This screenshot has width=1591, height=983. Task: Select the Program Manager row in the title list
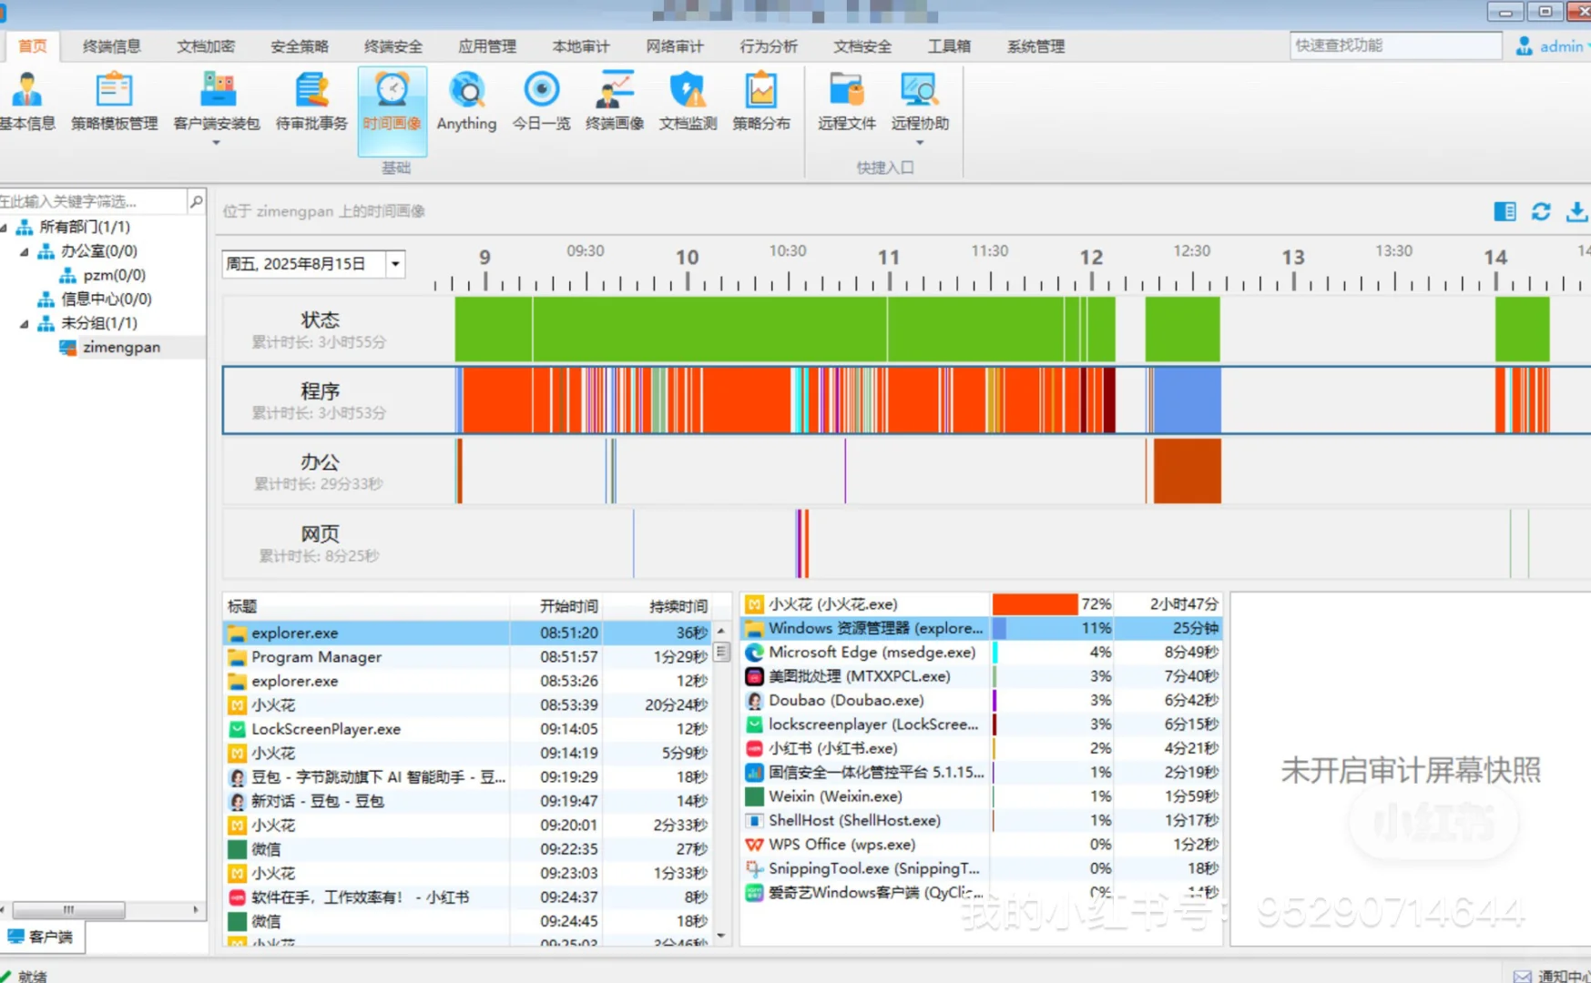(466, 657)
